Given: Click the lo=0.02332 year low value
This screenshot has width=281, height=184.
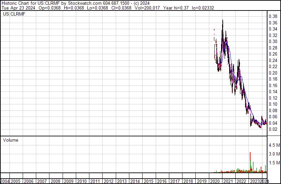Looking at the screenshot, I should tap(203, 8).
